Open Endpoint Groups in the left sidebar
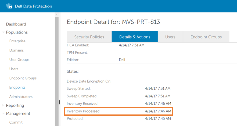The width and height of the screenshot is (237, 126). [23, 78]
